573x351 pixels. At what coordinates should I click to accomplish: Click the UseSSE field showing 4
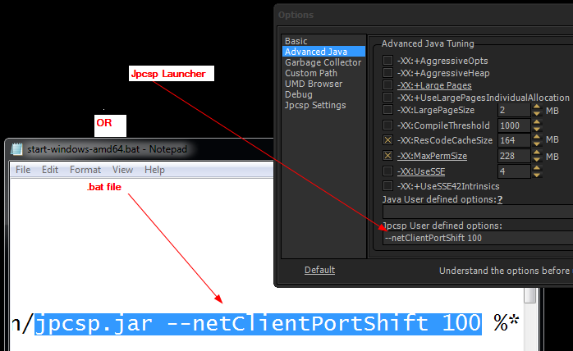click(x=514, y=171)
